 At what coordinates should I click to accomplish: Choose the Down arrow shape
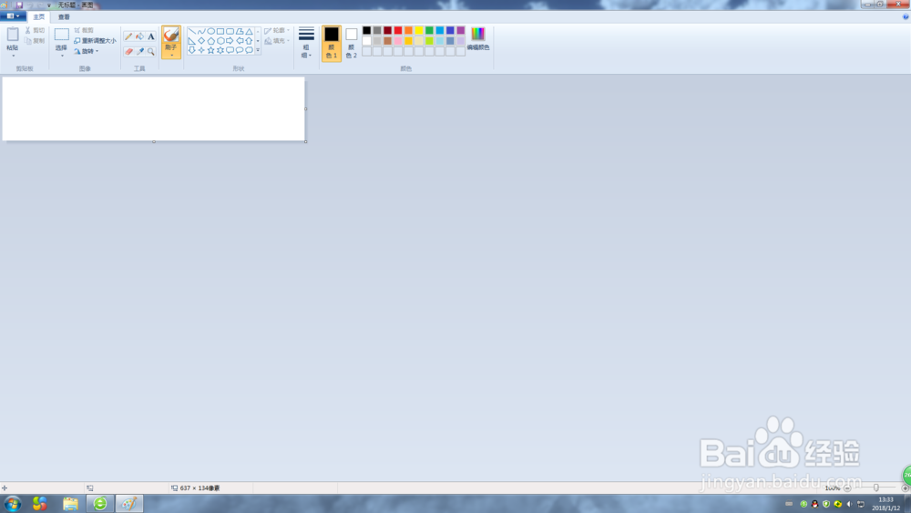[191, 50]
